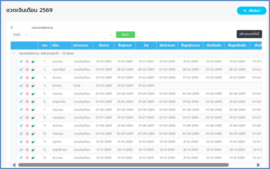The width and height of the screenshot is (270, 169).
Task: Toggle lock icon for period 1 มกราคม
Action: [33, 62]
